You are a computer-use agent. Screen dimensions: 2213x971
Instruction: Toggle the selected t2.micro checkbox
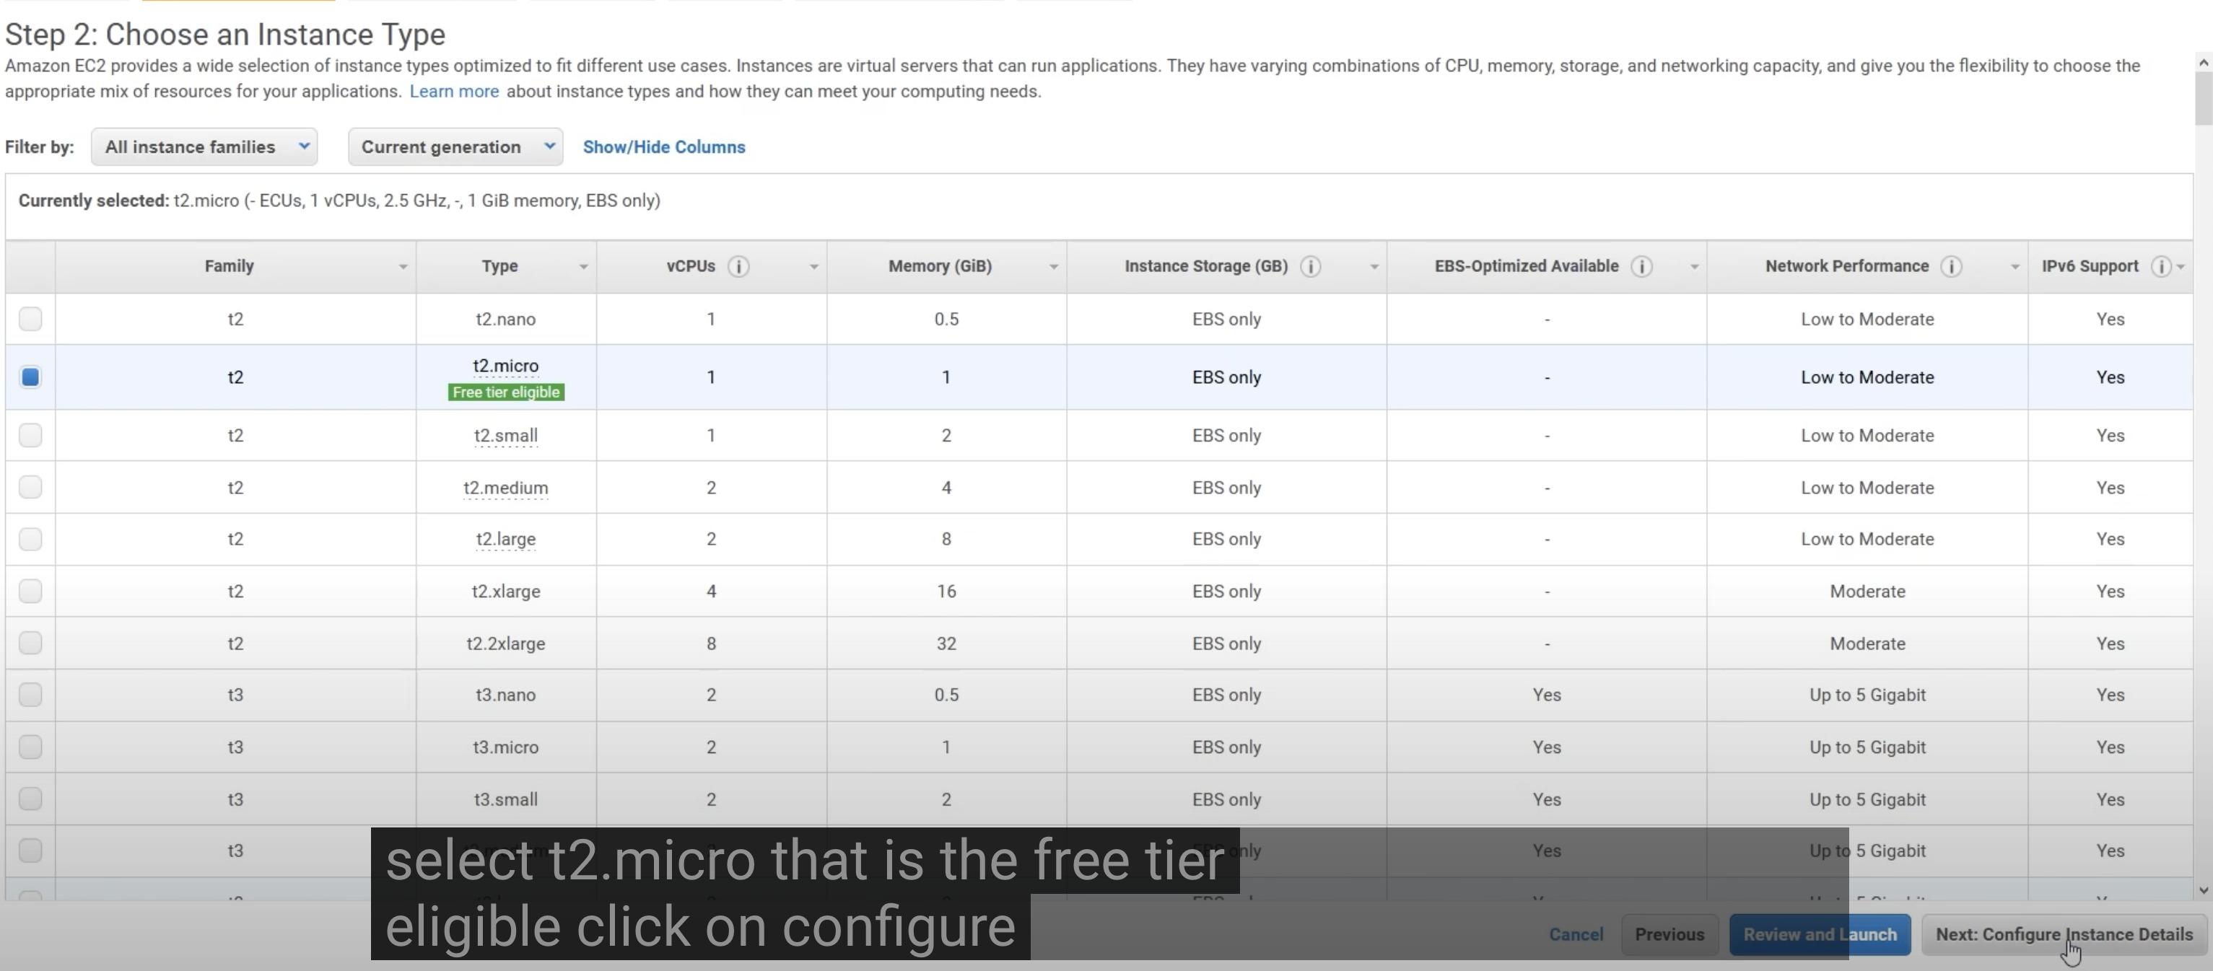[x=30, y=377]
